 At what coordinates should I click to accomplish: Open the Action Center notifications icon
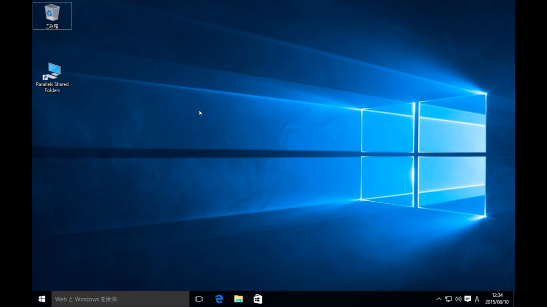point(468,299)
